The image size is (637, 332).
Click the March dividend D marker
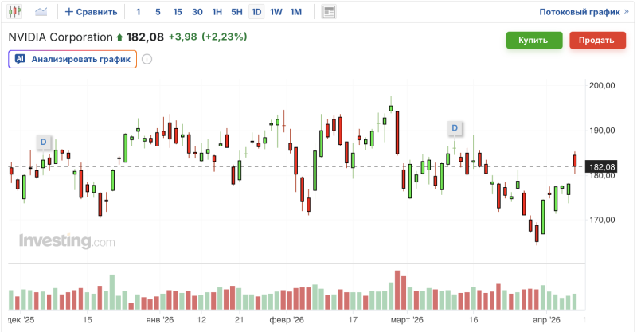point(455,127)
